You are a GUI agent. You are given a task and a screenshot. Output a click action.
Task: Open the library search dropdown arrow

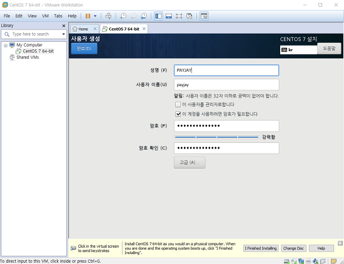tap(63, 34)
